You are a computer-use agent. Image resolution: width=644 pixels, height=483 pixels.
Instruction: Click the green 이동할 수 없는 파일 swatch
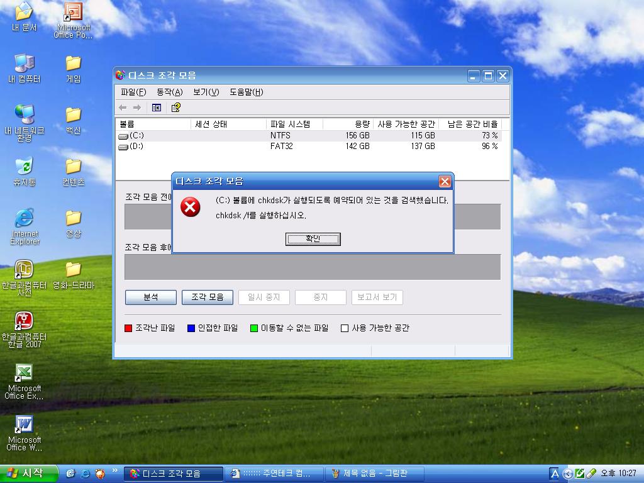click(x=254, y=328)
